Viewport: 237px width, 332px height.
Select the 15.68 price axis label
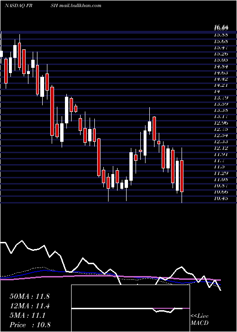click(x=221, y=41)
